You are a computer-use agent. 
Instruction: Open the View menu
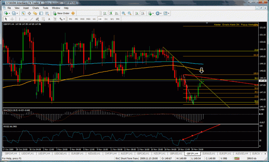pos(17,8)
